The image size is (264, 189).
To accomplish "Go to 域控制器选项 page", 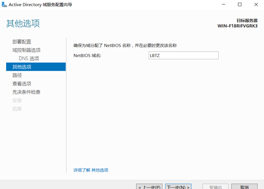I will 26,50.
